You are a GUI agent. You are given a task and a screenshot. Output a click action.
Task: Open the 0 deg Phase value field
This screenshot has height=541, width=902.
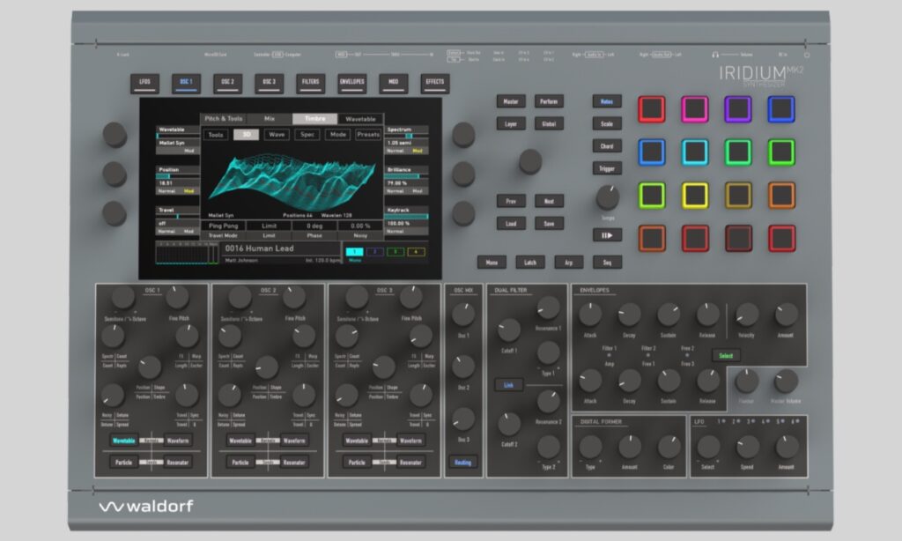click(x=314, y=226)
